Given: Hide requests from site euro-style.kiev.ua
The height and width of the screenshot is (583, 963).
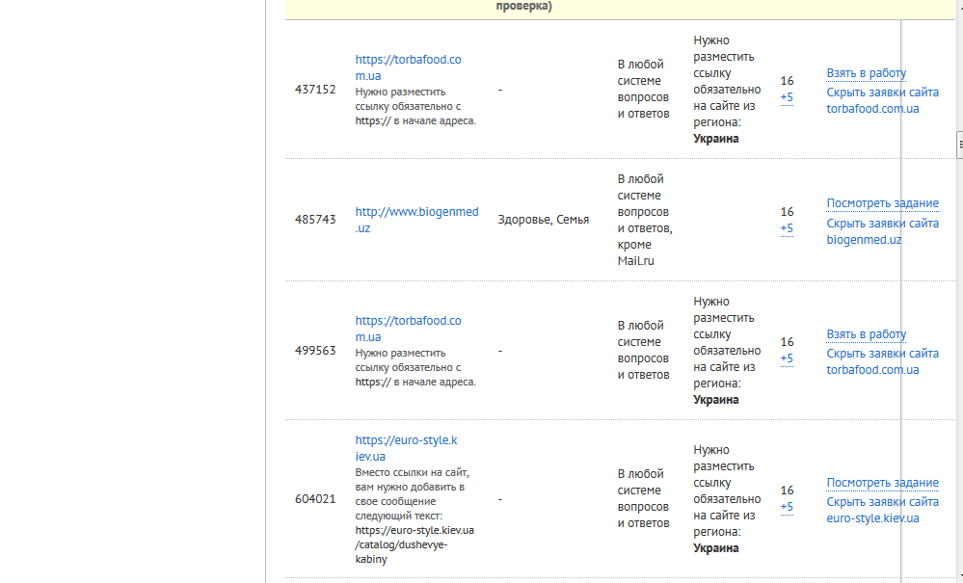Looking at the screenshot, I should (882, 510).
